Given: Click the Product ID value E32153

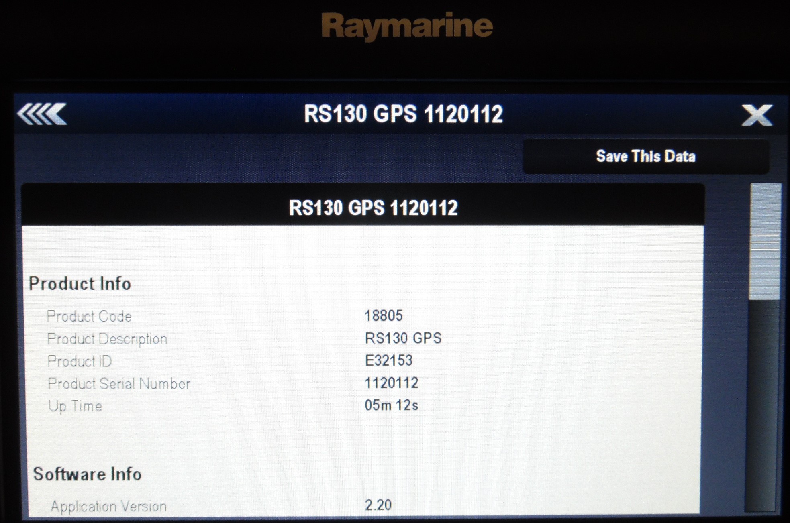Looking at the screenshot, I should point(388,360).
